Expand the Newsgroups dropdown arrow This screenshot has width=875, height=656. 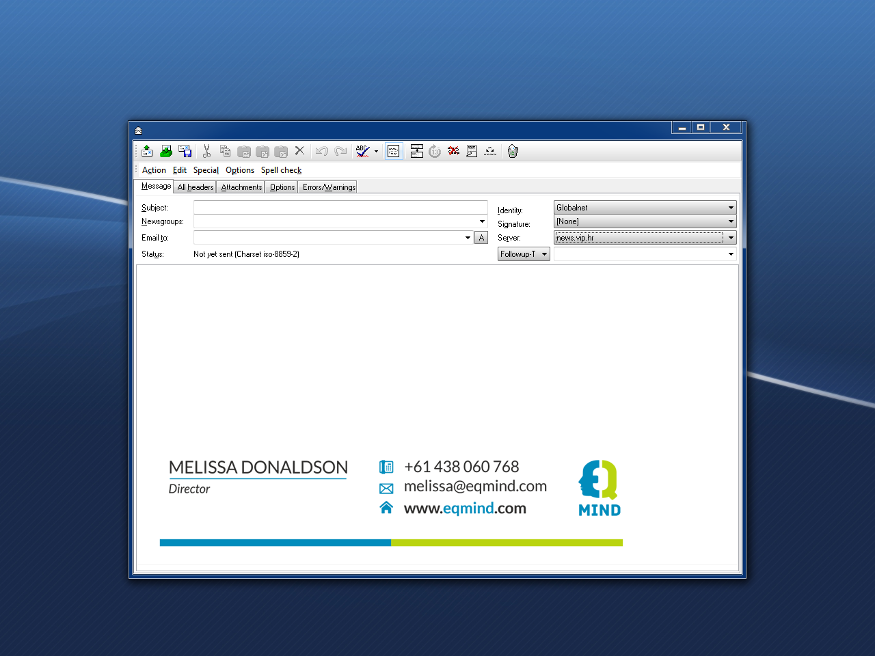click(x=482, y=221)
